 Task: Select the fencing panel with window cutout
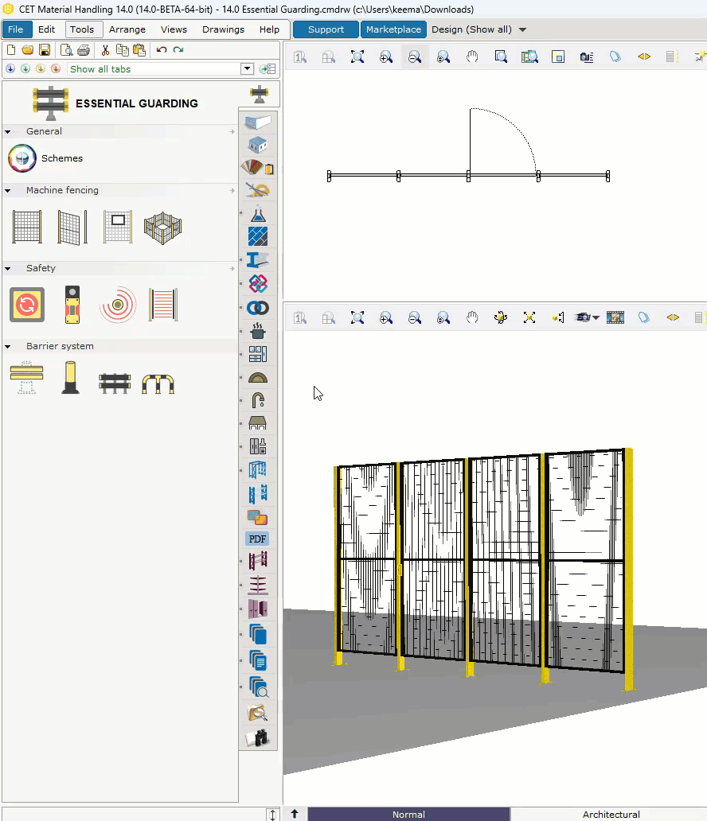pos(118,227)
